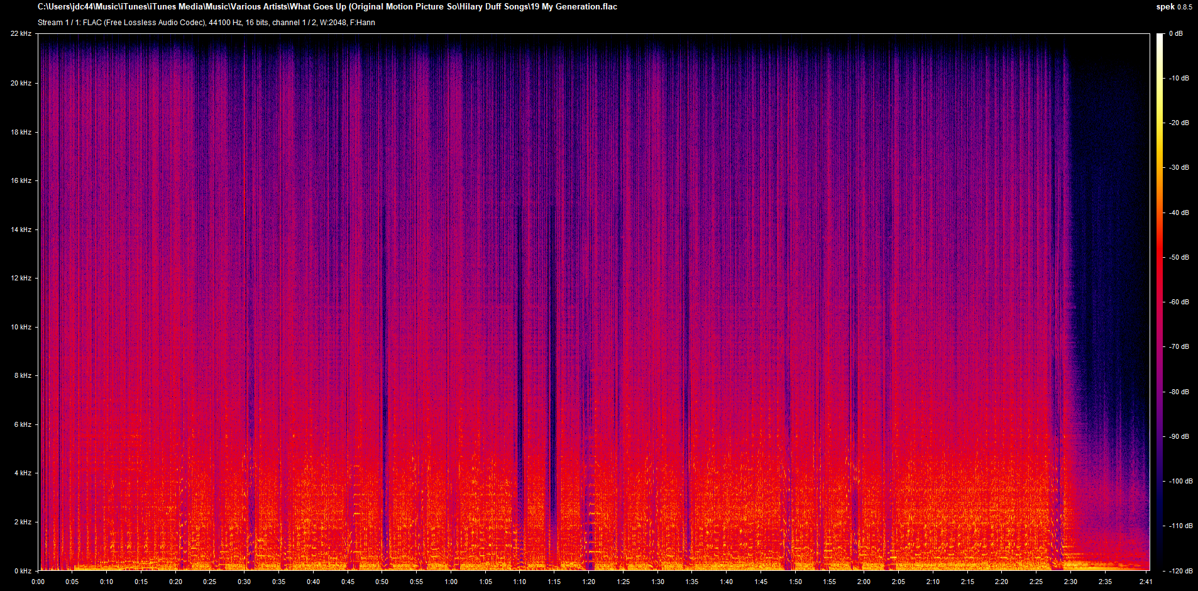
Task: Click the 1:15 time axis label
Action: coord(554,582)
